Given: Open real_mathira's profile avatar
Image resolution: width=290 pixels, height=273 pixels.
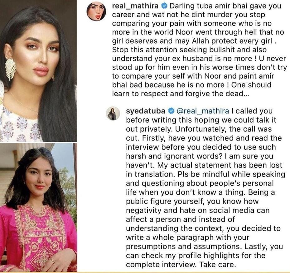Looking at the screenshot, I should point(96,12).
